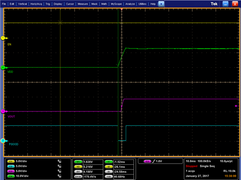Expand the menu bar dropdown arrow button

point(161,4)
